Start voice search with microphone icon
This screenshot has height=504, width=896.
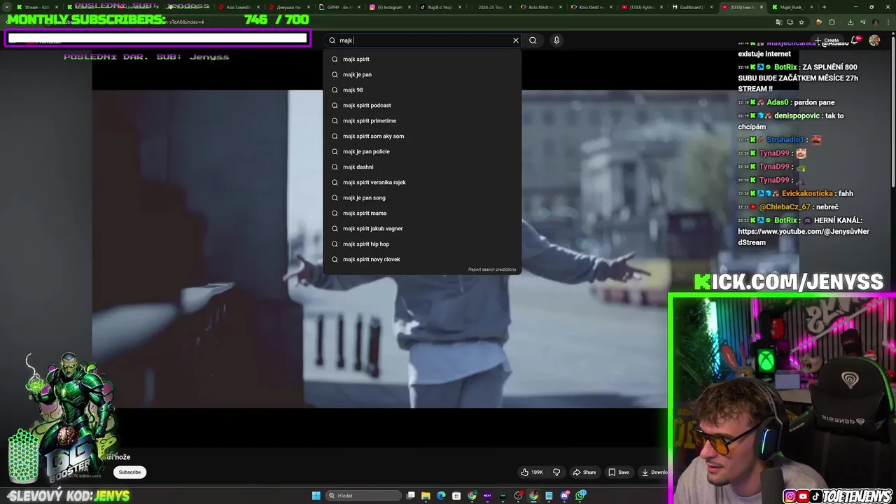tap(556, 40)
